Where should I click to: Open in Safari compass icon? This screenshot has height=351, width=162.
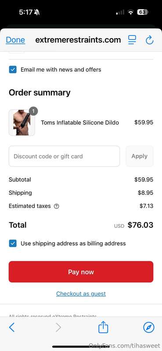pos(149,327)
